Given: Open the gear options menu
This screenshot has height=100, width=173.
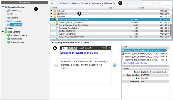Looking at the screenshot, I should coord(53,3).
